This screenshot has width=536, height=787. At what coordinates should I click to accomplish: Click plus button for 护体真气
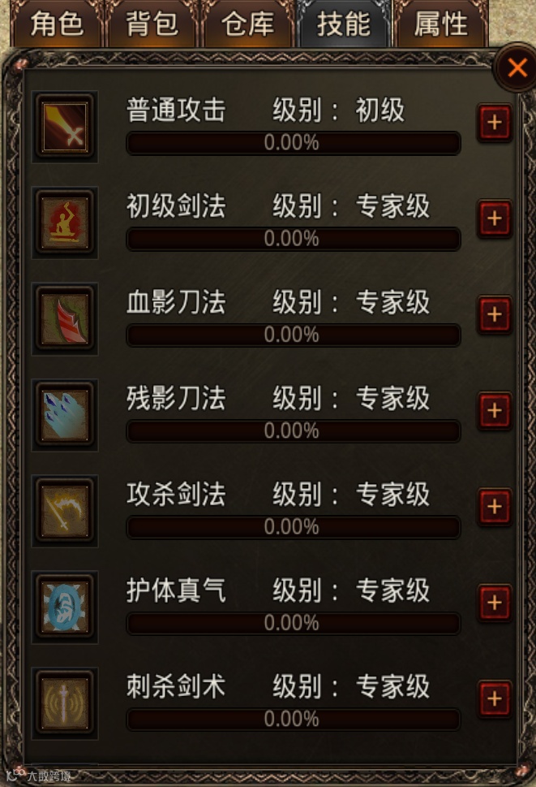click(x=495, y=603)
